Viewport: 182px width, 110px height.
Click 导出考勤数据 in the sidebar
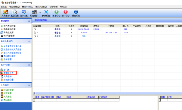pos(9,29)
